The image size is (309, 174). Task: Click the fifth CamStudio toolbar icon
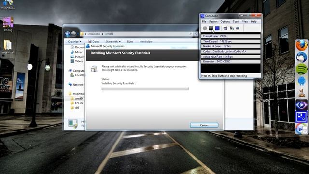[232, 29]
